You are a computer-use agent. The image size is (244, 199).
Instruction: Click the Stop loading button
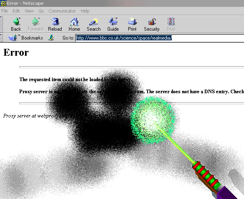point(171,24)
